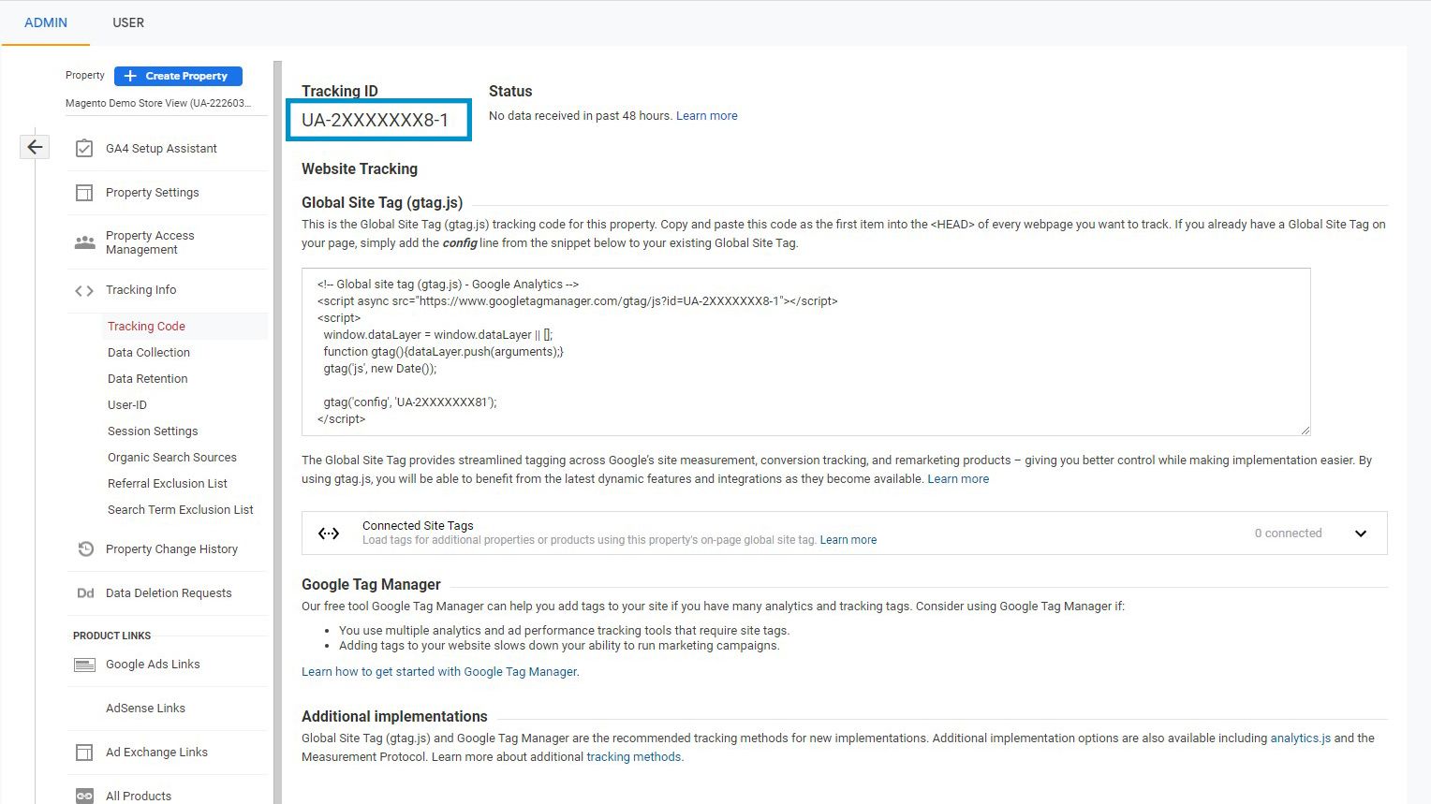This screenshot has height=804, width=1431.
Task: Switch to the USER tab
Action: click(127, 22)
